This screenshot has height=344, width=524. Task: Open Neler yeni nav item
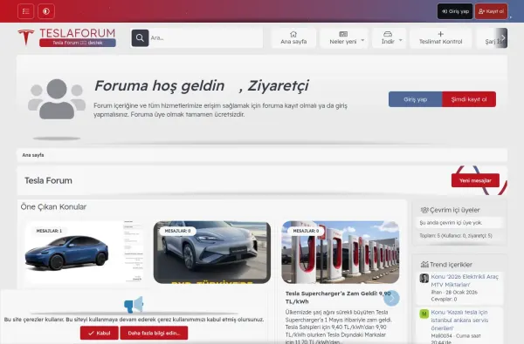[x=343, y=38]
